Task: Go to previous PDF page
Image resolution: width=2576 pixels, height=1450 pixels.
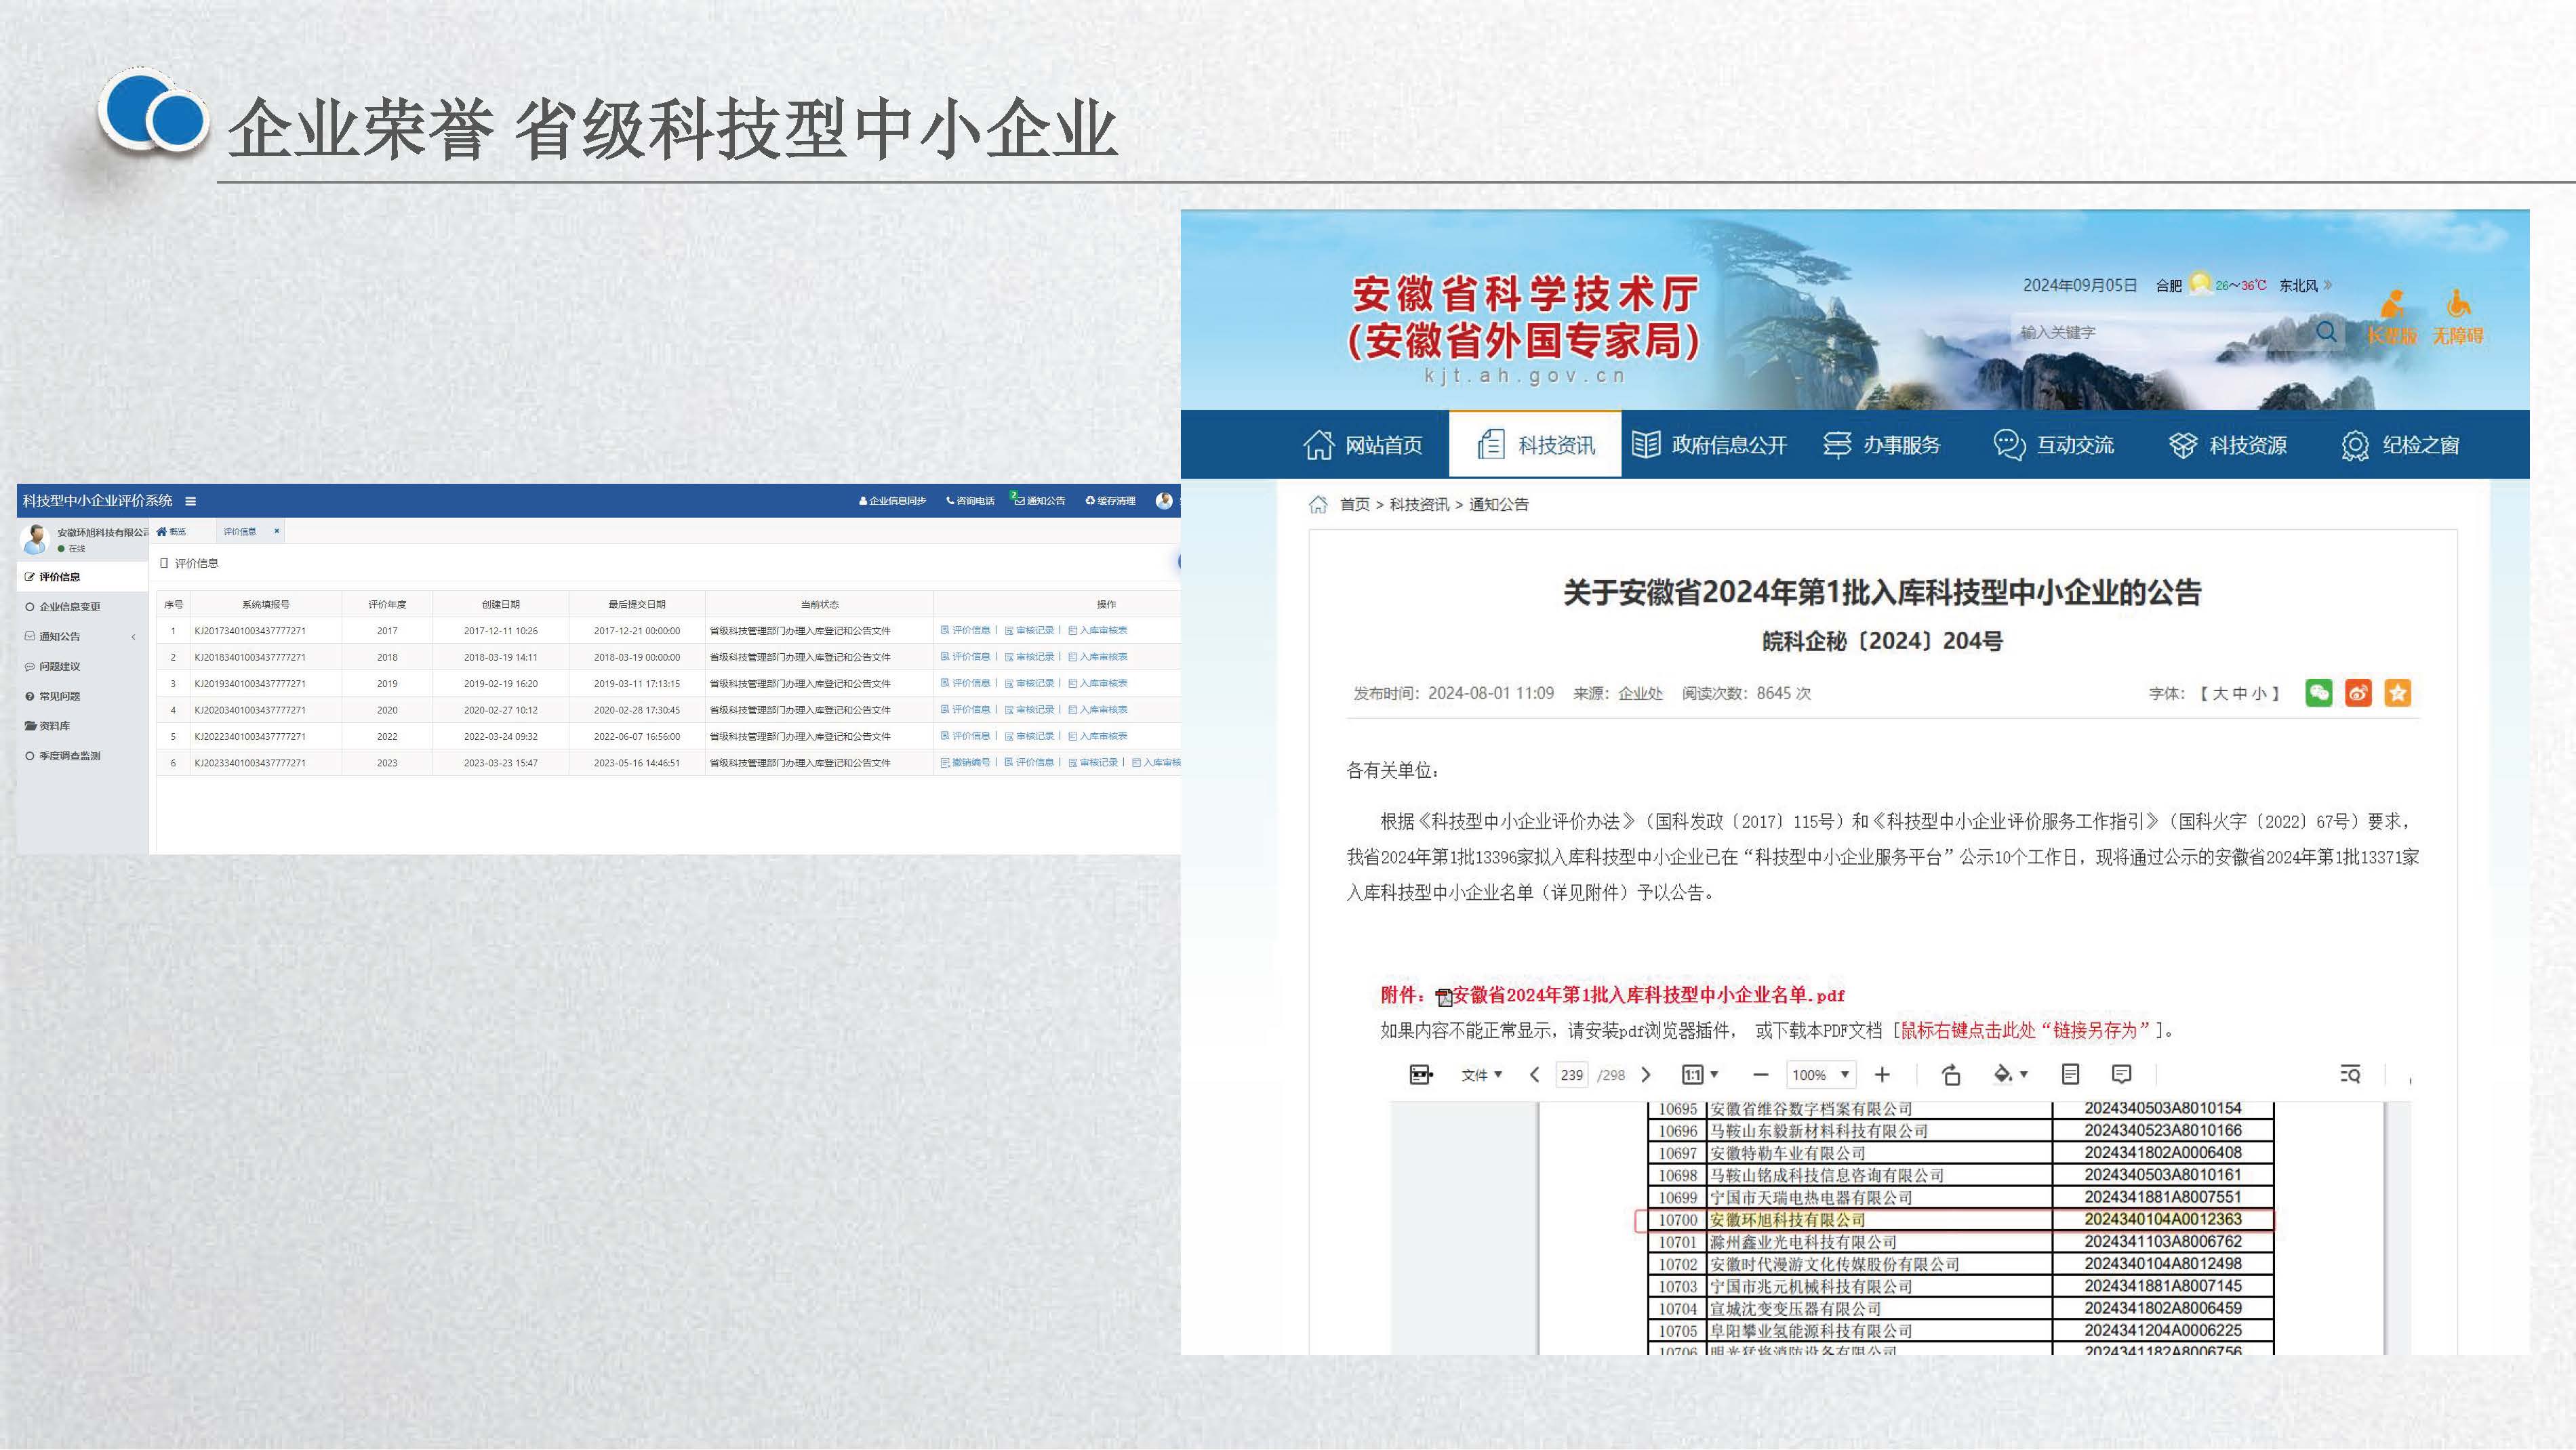Action: [1535, 1075]
